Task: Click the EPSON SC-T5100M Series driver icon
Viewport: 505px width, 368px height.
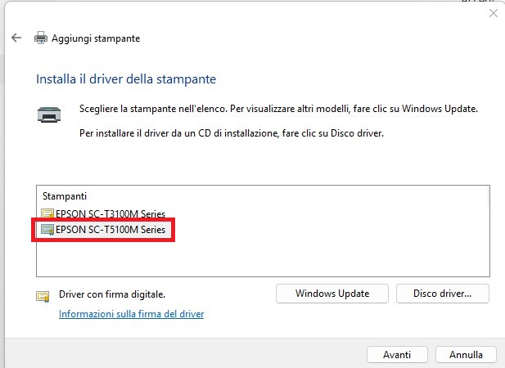Action: (x=47, y=231)
